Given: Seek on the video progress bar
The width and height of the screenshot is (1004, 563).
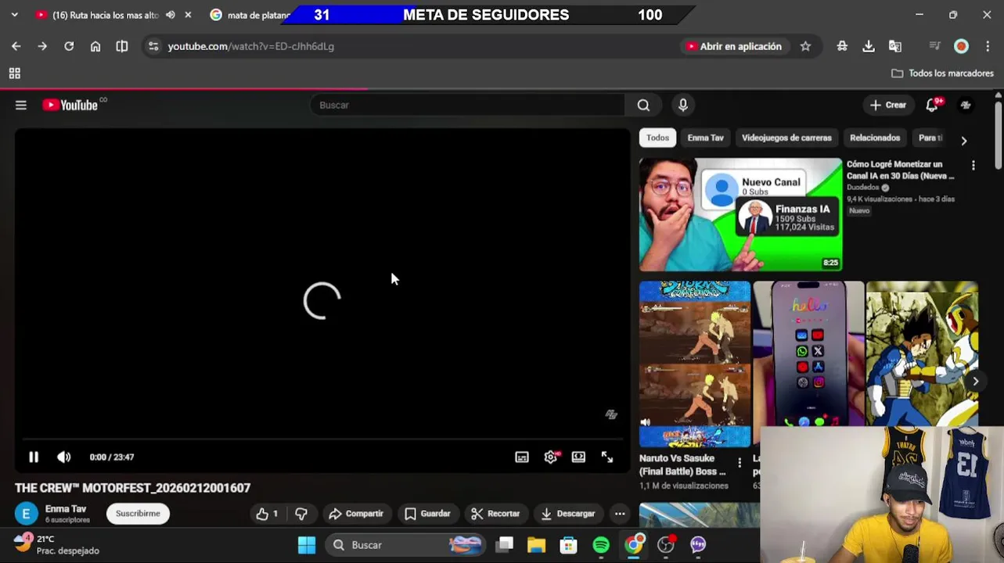Looking at the screenshot, I should [322, 439].
